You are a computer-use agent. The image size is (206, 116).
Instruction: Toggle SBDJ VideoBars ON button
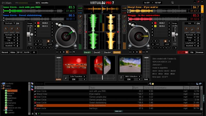click(x=129, y=79)
